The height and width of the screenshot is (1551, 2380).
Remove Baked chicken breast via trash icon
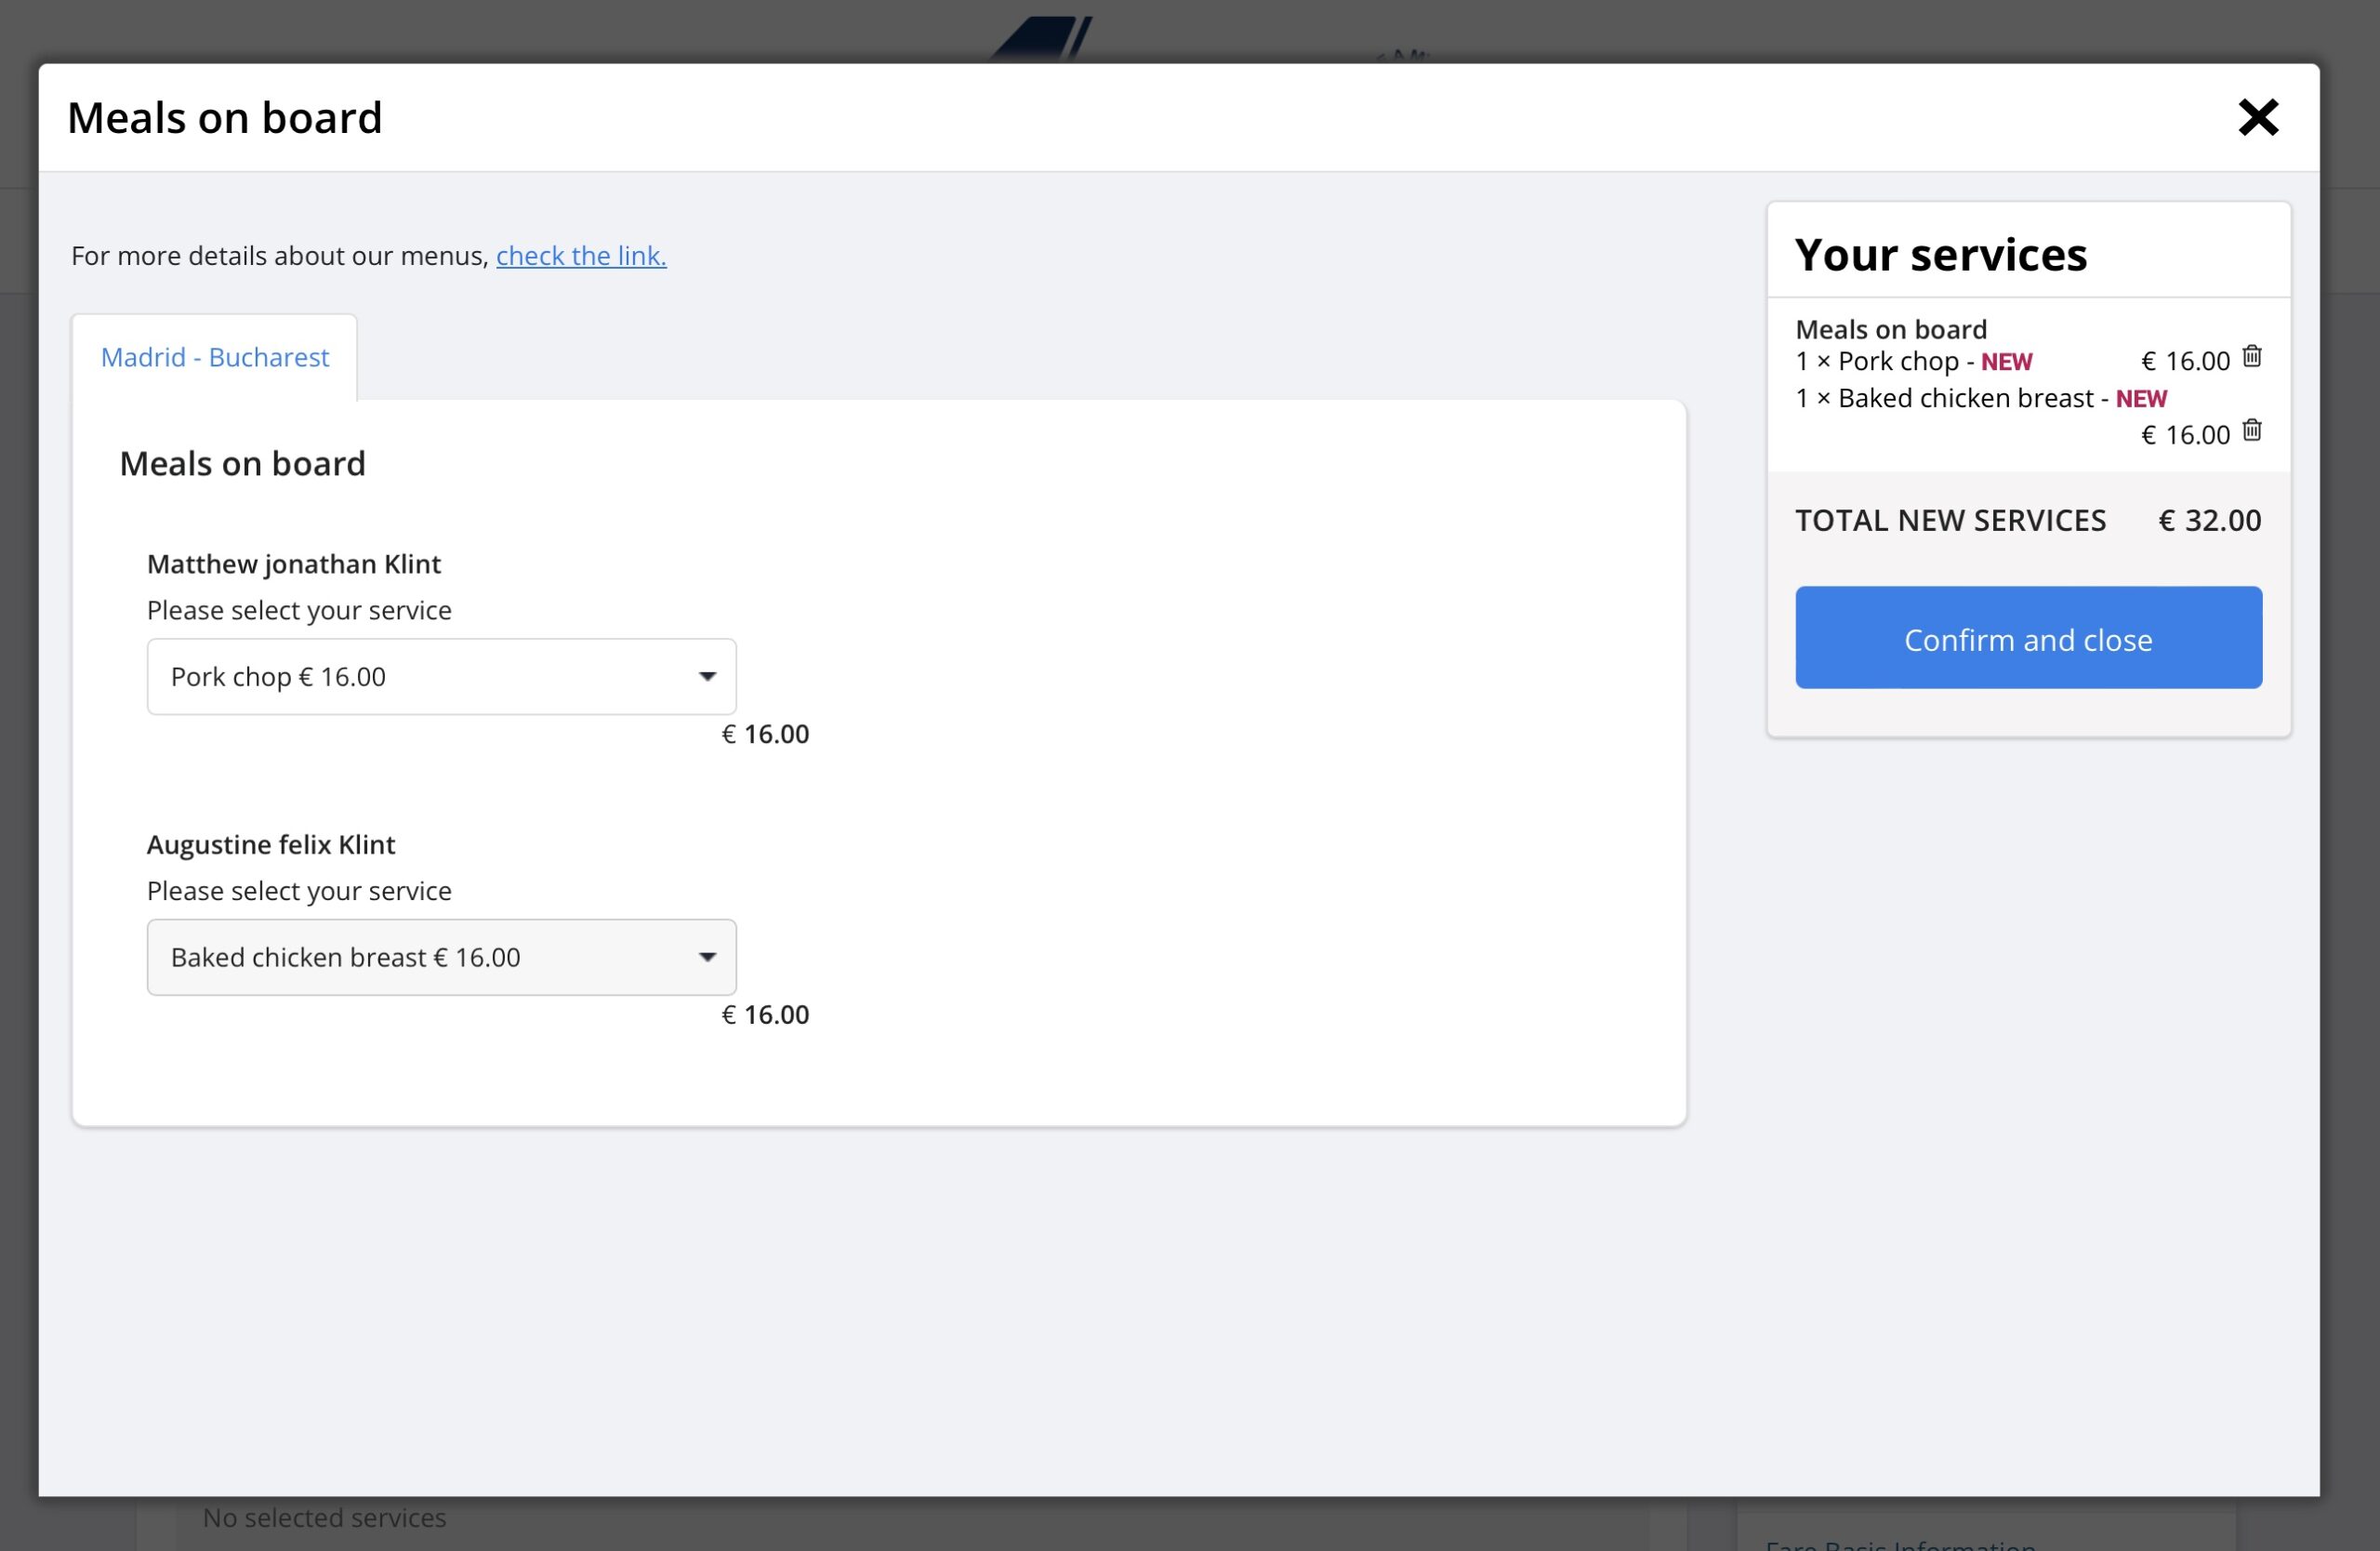pos(2251,430)
